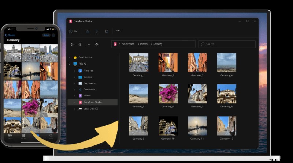Image resolution: width=293 pixels, height=163 pixels.
Task: Click the Search input field
Action: tap(227, 44)
